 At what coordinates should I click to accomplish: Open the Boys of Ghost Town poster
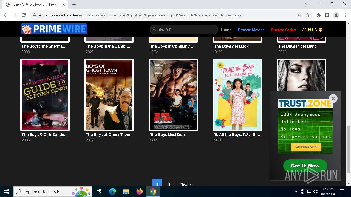point(109,95)
